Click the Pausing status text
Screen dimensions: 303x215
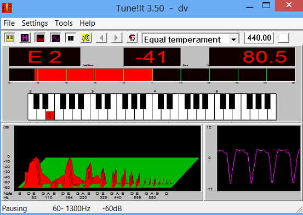coord(14,208)
